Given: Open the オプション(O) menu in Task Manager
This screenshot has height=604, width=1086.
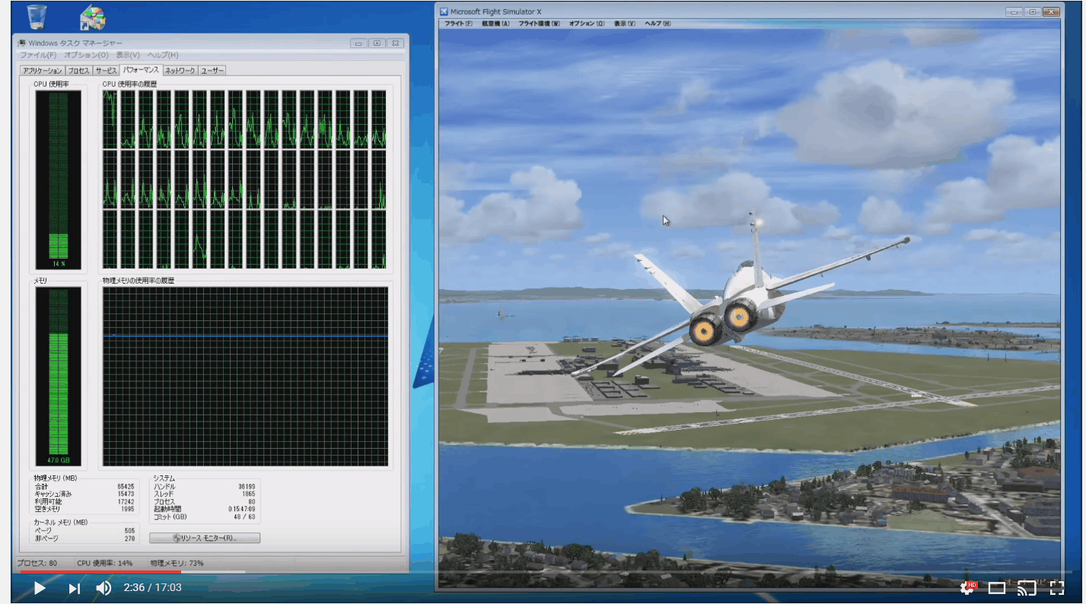Looking at the screenshot, I should pos(86,56).
